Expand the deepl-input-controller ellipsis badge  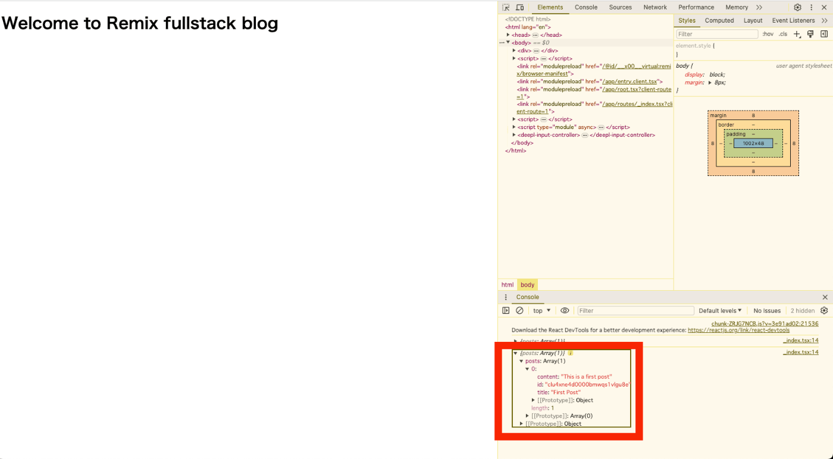pos(585,135)
